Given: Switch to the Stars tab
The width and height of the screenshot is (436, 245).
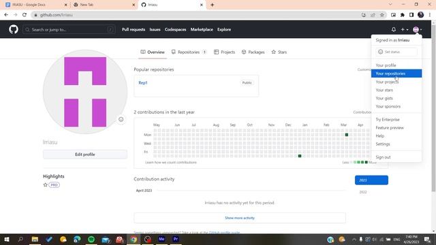Looking at the screenshot, I should coord(279,52).
